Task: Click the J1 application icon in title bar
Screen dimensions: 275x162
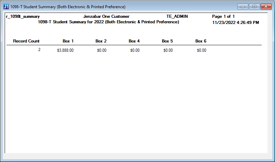Action: 6,7
